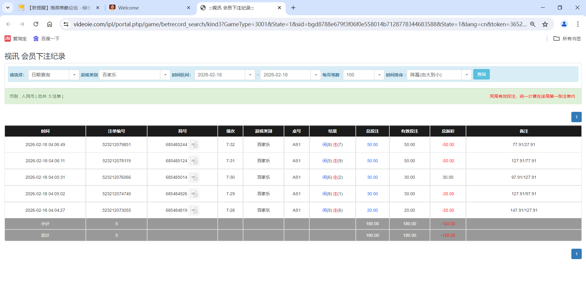
Task: Open a new tab with the plus icon
Action: (x=293, y=7)
